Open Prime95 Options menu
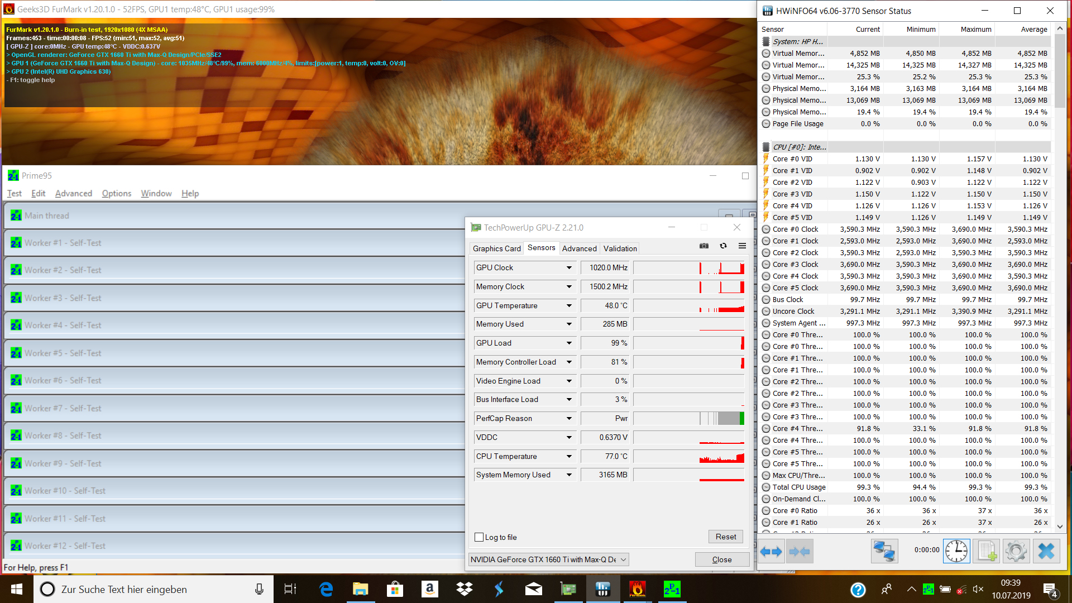 116,193
